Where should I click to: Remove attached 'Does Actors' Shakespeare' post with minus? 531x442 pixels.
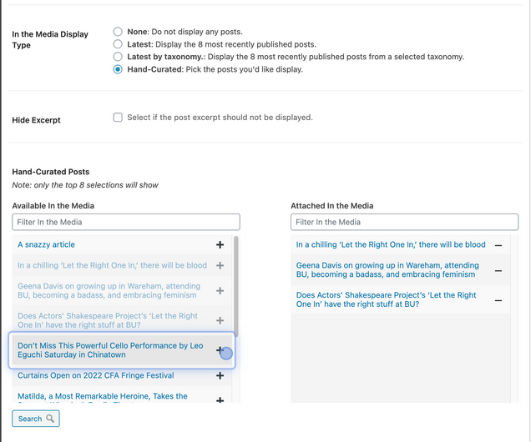[x=498, y=300]
